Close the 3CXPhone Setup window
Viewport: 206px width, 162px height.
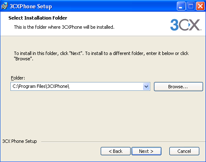(x=200, y=6)
